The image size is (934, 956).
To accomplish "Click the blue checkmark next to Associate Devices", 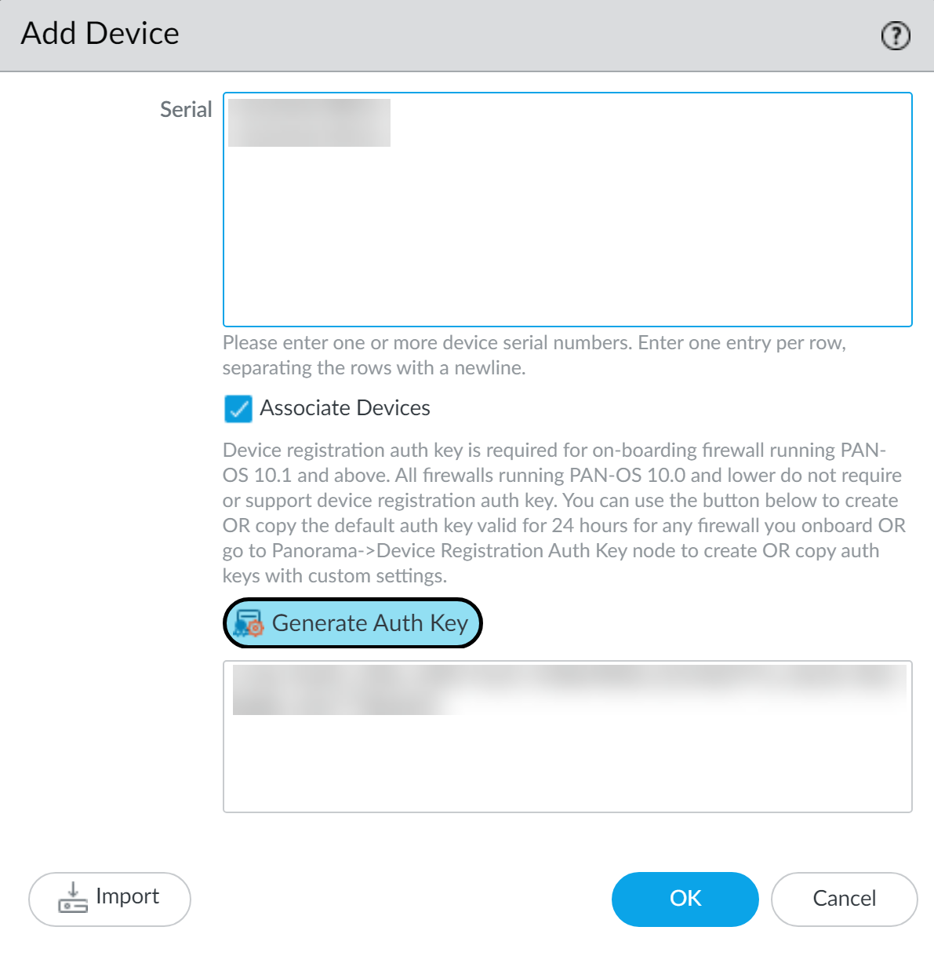I will pyautogui.click(x=238, y=409).
